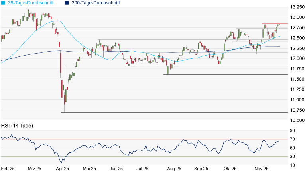Select the Feb 25 date label
Screen dimensions: 305x171
click(8, 168)
